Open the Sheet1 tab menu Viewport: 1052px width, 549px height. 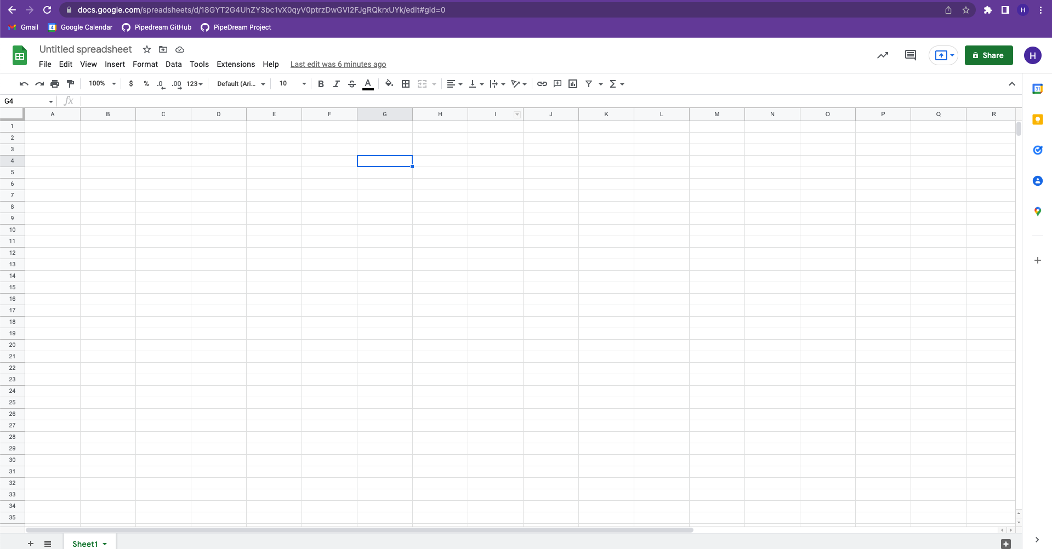(106, 544)
